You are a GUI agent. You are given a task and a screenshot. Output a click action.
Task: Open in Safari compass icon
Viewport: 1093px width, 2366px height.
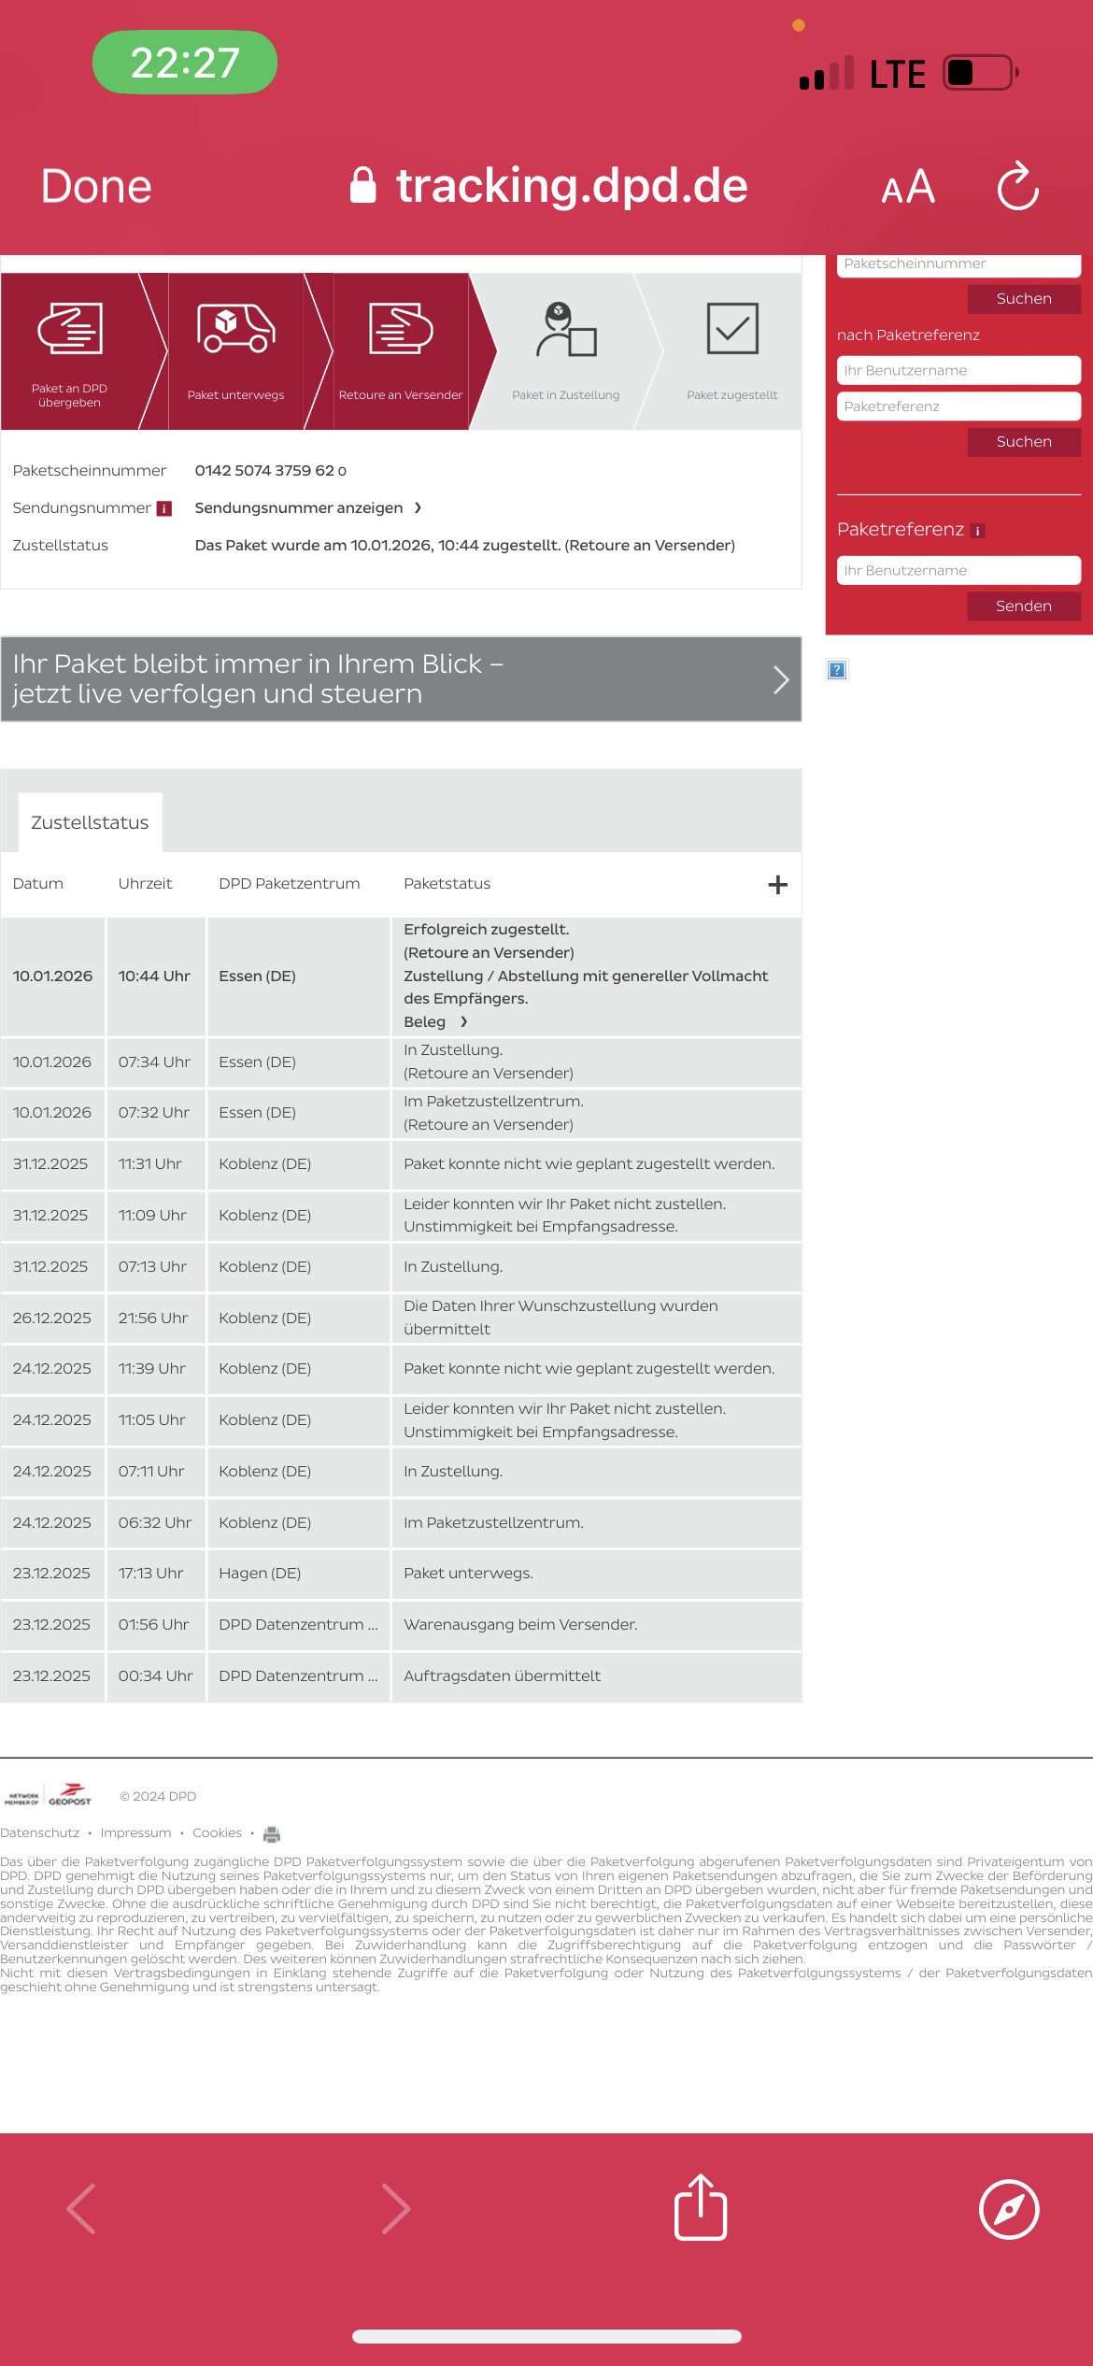(x=1008, y=2209)
